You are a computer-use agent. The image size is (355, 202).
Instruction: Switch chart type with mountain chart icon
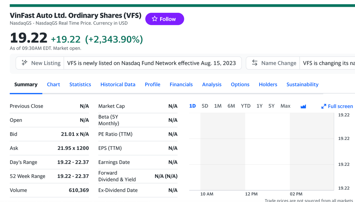(303, 106)
